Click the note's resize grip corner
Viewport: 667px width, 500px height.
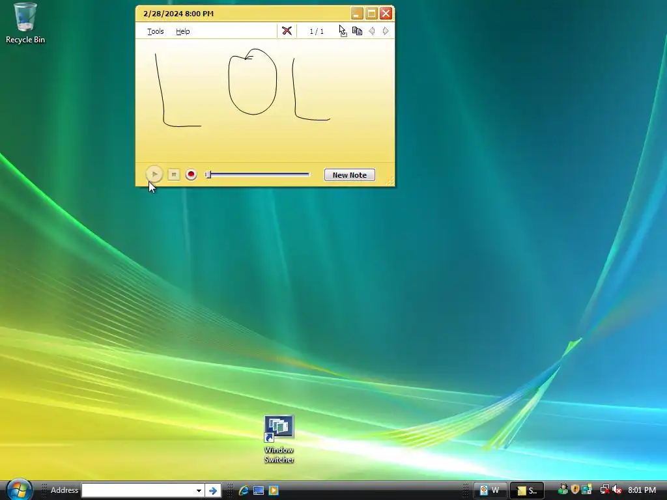[x=390, y=181]
